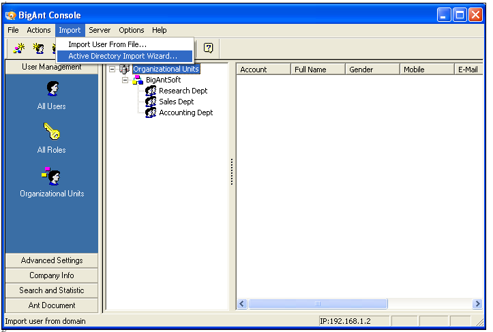Sort by the Full Name column header
493x332 pixels.
[318, 70]
